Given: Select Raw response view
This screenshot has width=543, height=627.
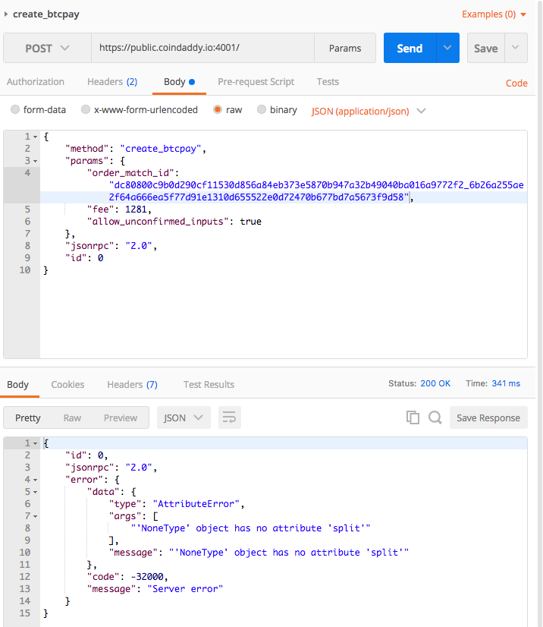Looking at the screenshot, I should pos(72,417).
